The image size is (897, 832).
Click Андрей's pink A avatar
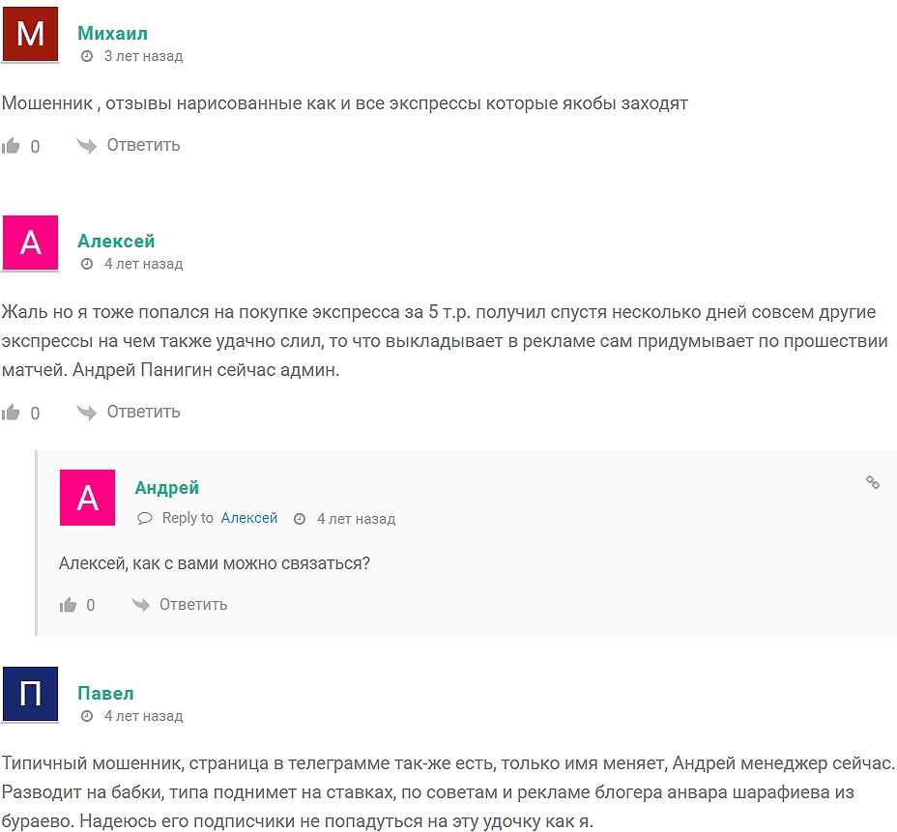87,498
